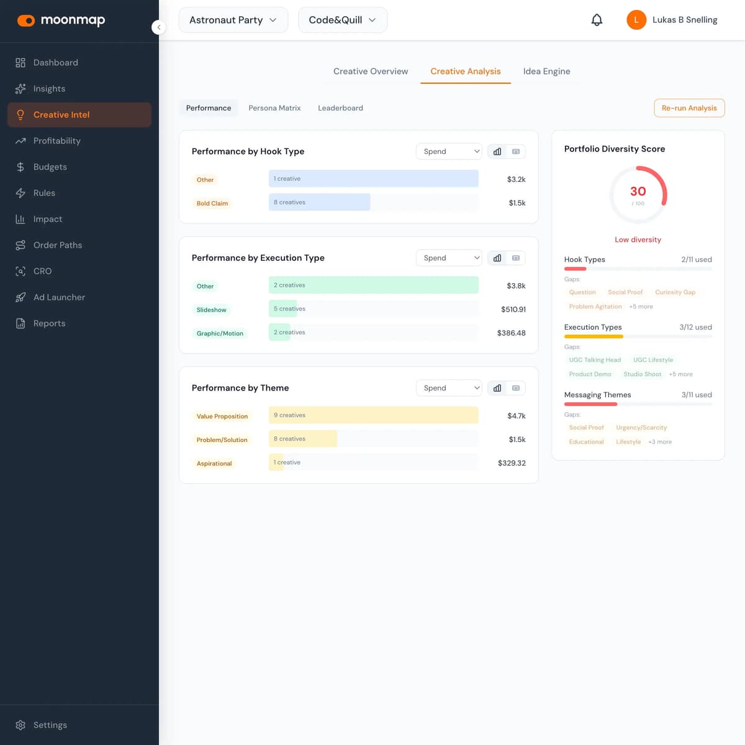
Task: Click the Order Paths icon
Action: (20, 245)
